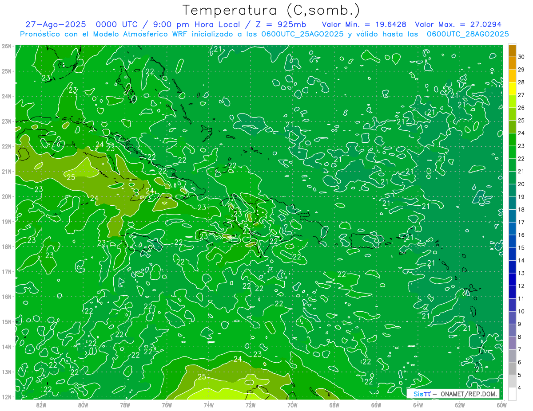The image size is (533, 411).
Task: Click the '68W' longitude axis label
Action: coord(334,405)
